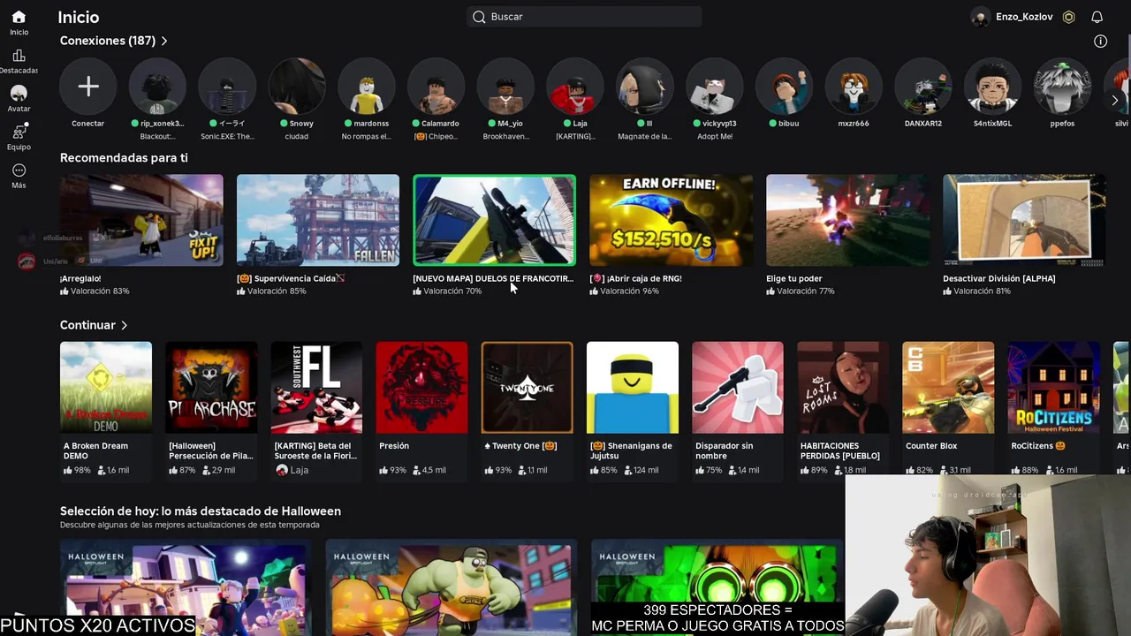1131x636 pixels.
Task: Expand Conexiones (187) list chevron
Action: pyautogui.click(x=164, y=41)
